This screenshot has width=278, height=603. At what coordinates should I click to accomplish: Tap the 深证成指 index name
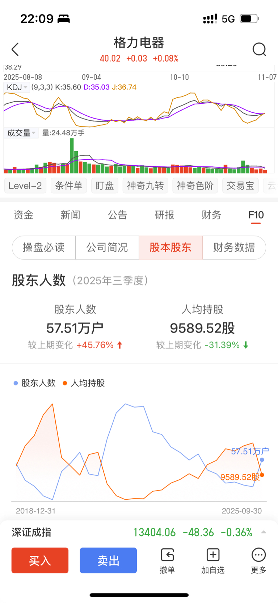(31, 532)
